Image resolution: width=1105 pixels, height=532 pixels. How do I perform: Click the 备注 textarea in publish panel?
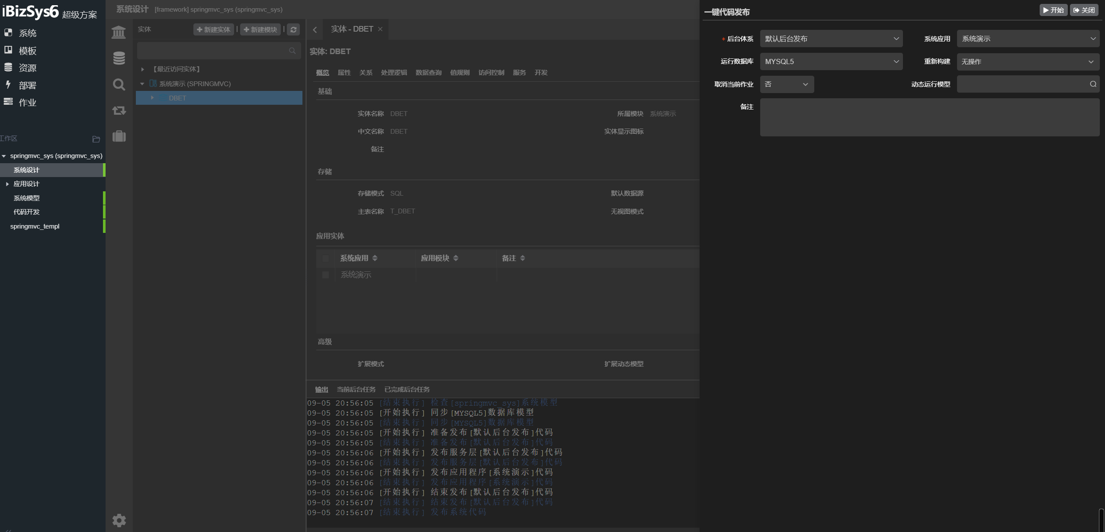pyautogui.click(x=930, y=117)
